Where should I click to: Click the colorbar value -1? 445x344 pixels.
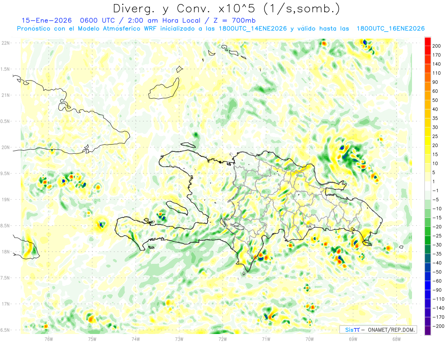click(x=436, y=191)
